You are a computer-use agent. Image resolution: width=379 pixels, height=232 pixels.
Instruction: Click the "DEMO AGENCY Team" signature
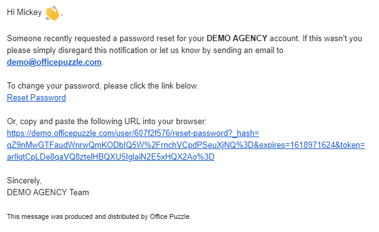click(x=48, y=192)
